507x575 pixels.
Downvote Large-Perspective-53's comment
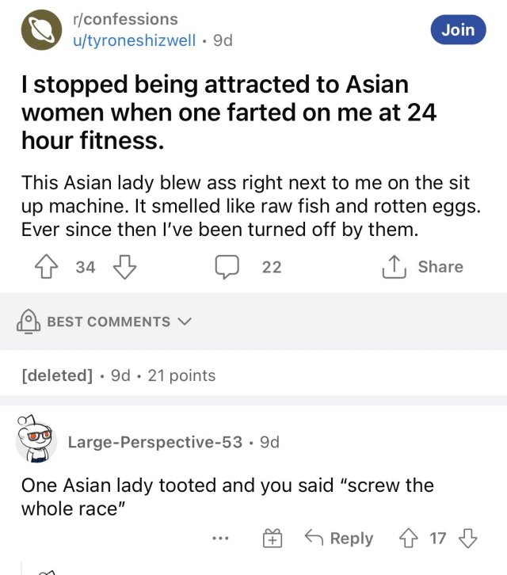[469, 539]
